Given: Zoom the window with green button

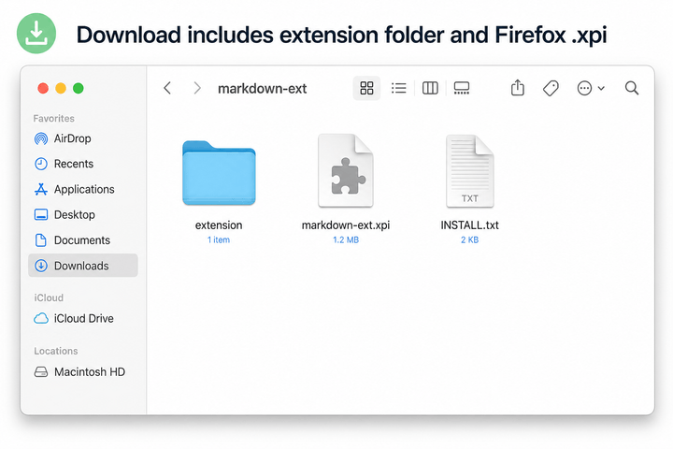Looking at the screenshot, I should [79, 88].
